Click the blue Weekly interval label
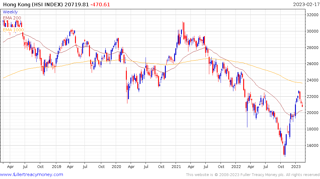This screenshot has height=179, width=320. (10, 12)
